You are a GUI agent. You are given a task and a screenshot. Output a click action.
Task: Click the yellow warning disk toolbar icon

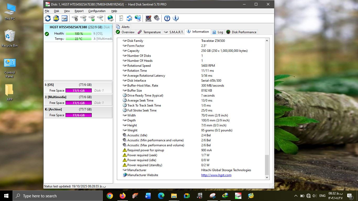56,18
